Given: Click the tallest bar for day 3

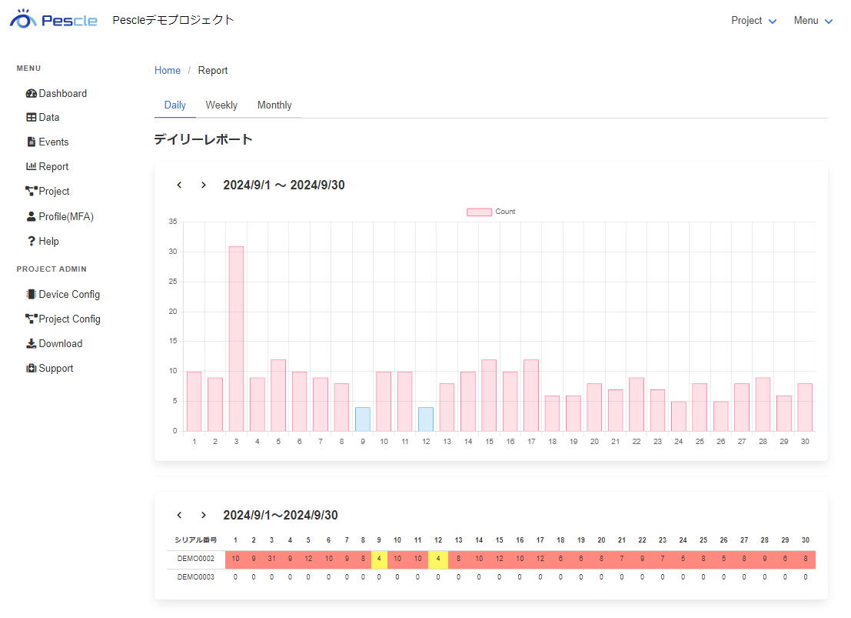Looking at the screenshot, I should [x=236, y=339].
